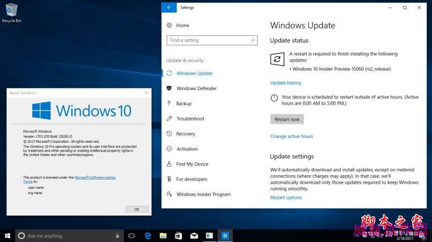Click the Find a setting search field
Viewport: 432px width, 242px height.
click(x=212, y=40)
